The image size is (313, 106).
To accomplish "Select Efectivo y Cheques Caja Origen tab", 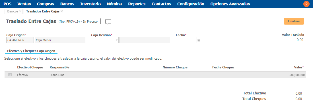I will point(31,51).
